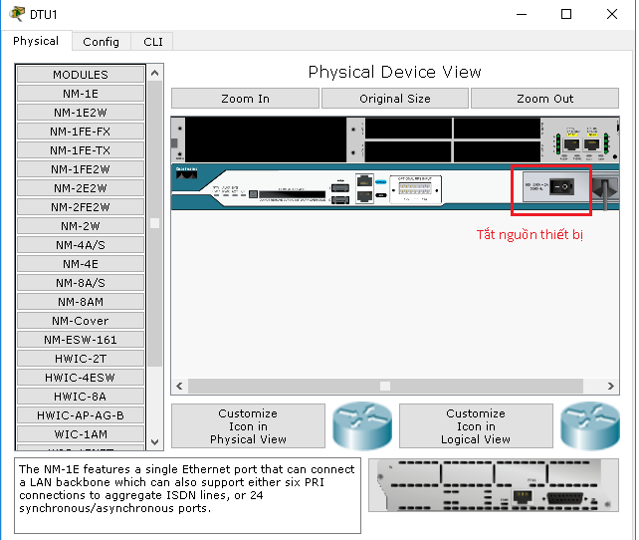Click the NM-1E module preview image
The image size is (639, 540).
493,485
